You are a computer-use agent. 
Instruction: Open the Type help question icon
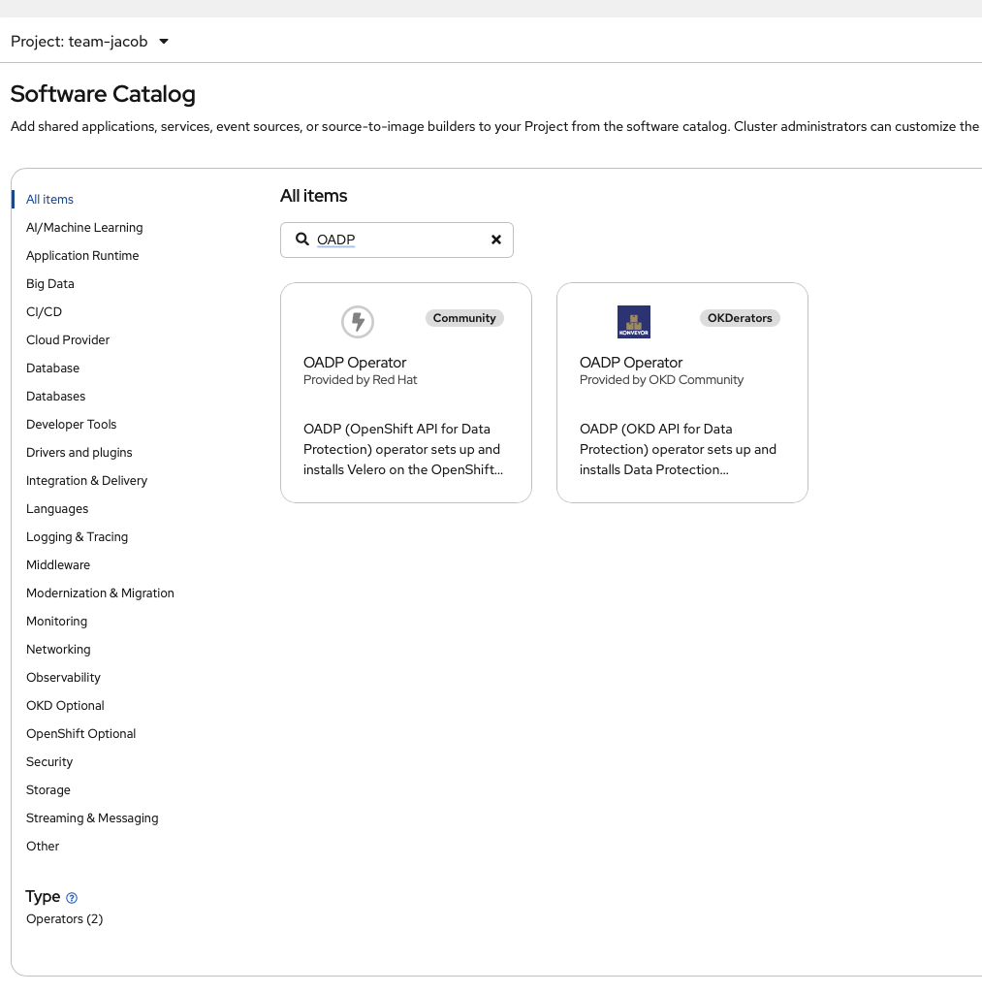[x=72, y=898]
